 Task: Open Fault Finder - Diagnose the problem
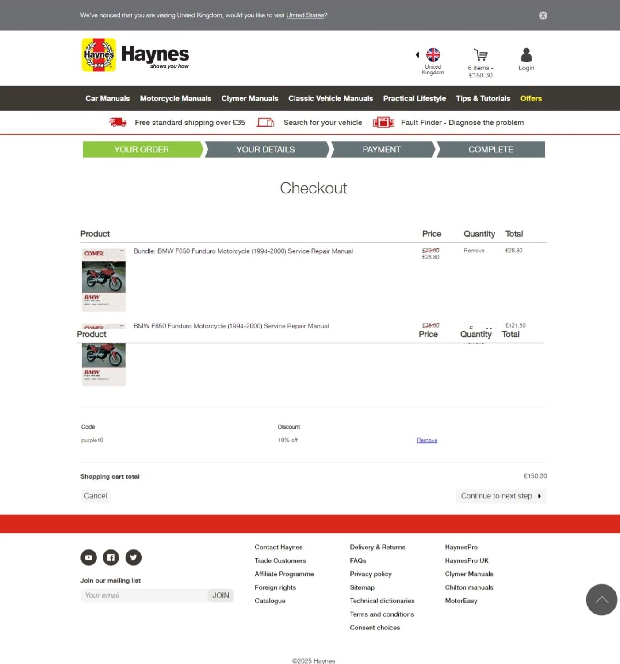[x=462, y=123]
